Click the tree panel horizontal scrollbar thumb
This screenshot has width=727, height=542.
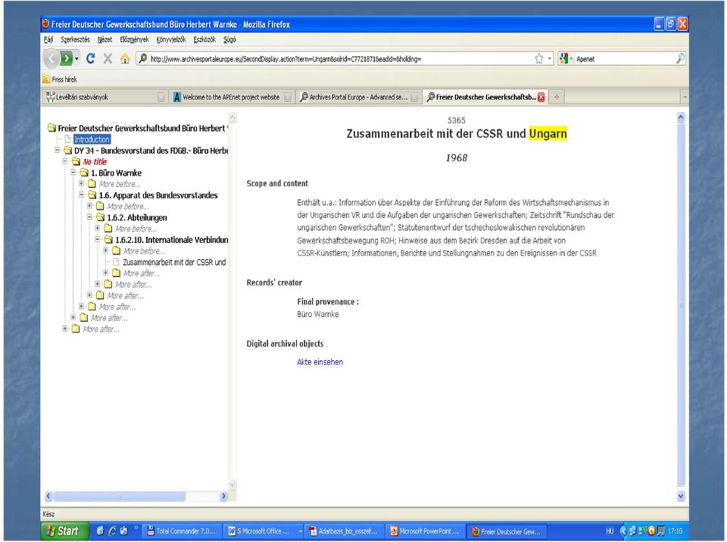coord(119,496)
